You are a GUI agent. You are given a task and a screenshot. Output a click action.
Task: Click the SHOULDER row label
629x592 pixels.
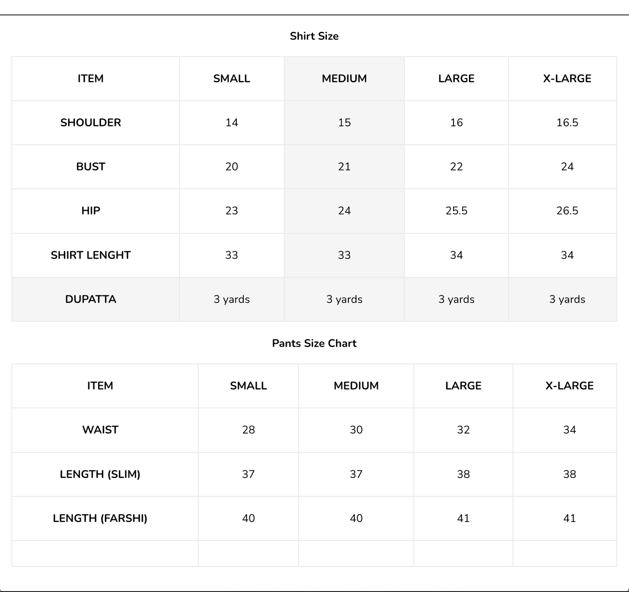coord(91,123)
